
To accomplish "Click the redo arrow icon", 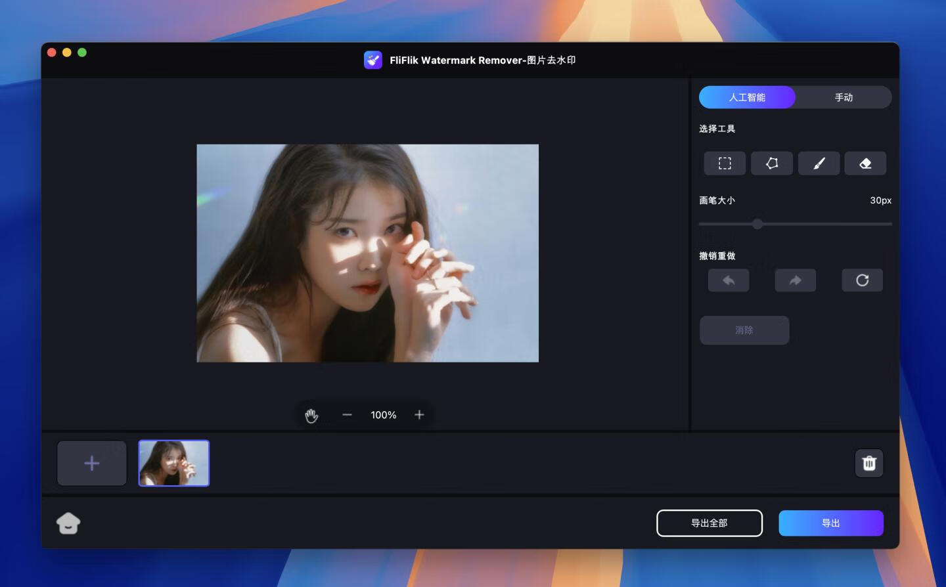I will (x=796, y=280).
